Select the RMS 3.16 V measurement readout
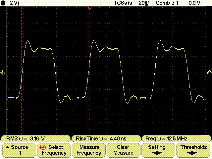Image resolution: width=212 pixels, height=159 pixels. click(x=35, y=138)
